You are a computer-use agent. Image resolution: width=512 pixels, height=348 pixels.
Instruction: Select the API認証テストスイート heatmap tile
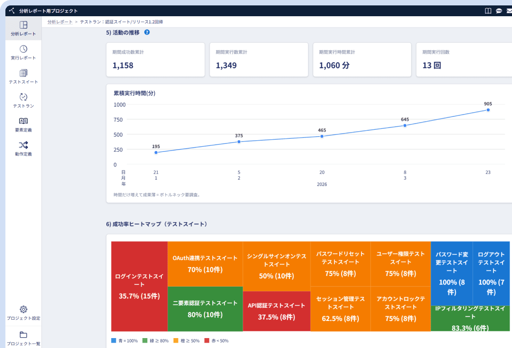[x=277, y=311]
